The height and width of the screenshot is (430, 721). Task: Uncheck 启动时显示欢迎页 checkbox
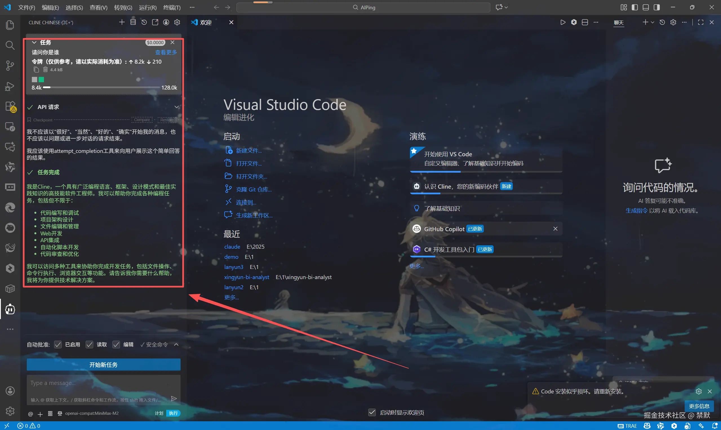(x=372, y=412)
